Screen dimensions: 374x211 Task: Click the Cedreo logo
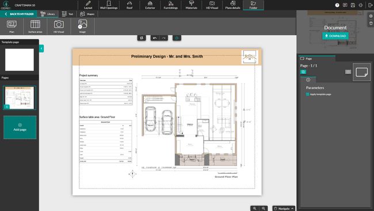(6, 5)
